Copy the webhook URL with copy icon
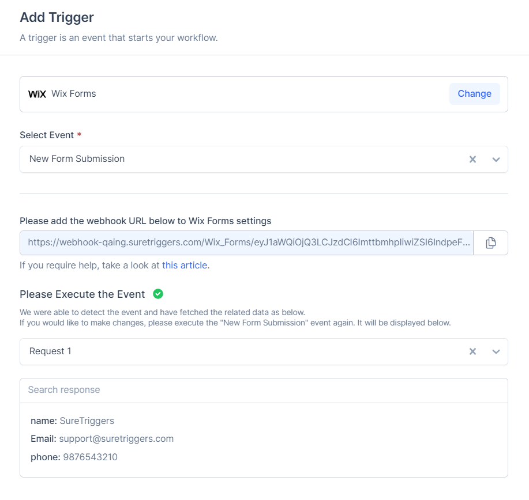This screenshot has width=529, height=500. [490, 243]
